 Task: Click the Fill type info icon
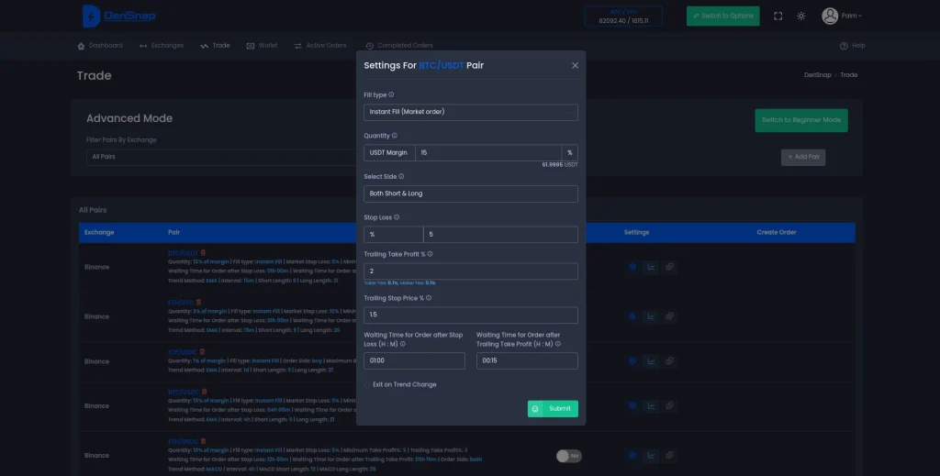(391, 94)
